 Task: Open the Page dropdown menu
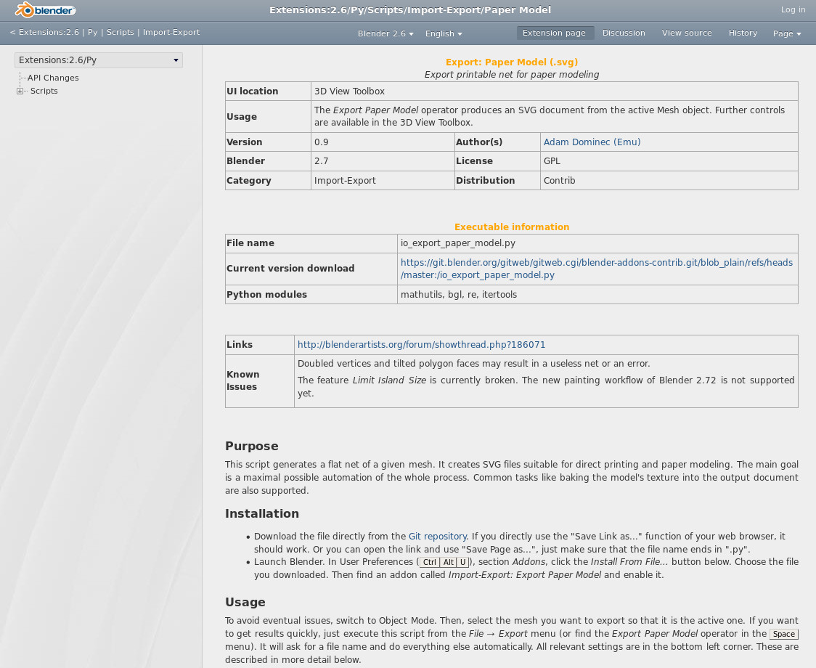(x=786, y=33)
